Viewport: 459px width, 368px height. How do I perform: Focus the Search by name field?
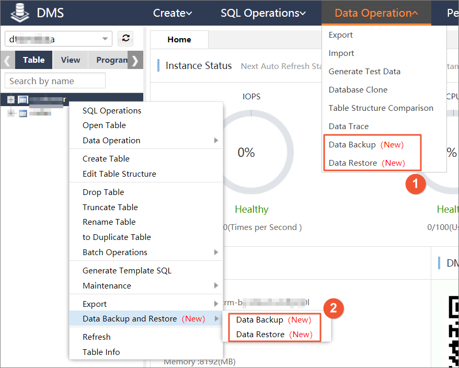(55, 81)
